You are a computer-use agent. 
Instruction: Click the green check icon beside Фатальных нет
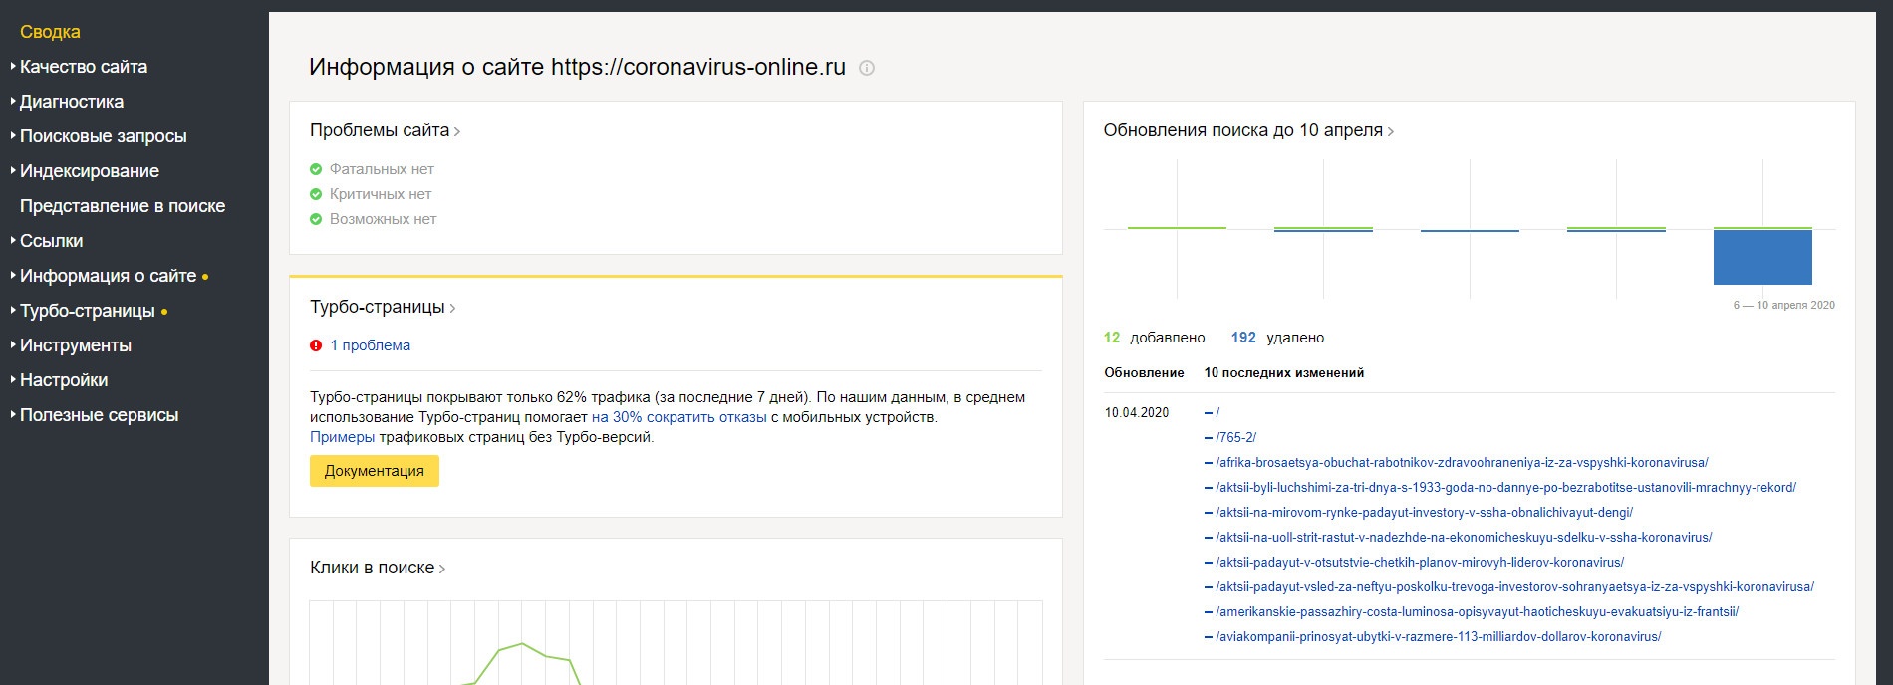coord(316,169)
